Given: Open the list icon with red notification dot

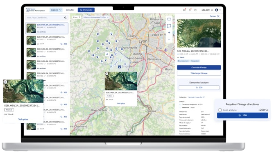Looking at the screenshot, I should coord(184,10).
